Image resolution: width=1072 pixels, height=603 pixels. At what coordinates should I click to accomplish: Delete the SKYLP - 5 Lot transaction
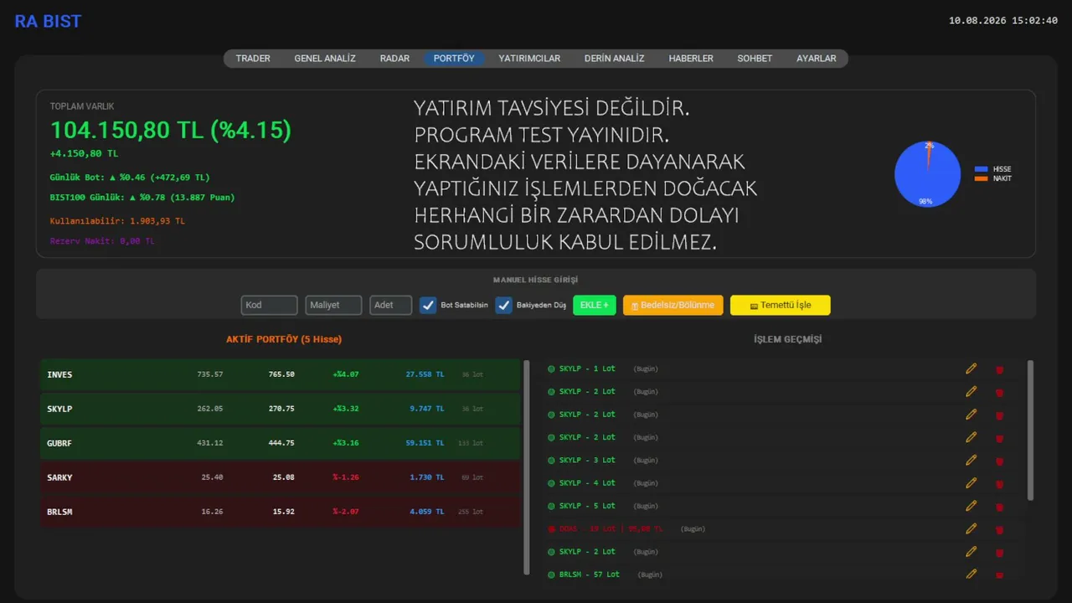point(999,506)
